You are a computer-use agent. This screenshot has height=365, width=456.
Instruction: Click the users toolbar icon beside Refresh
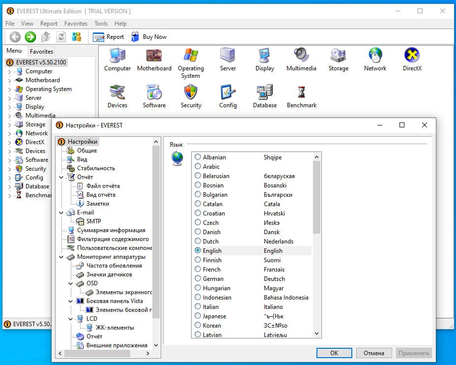point(76,37)
